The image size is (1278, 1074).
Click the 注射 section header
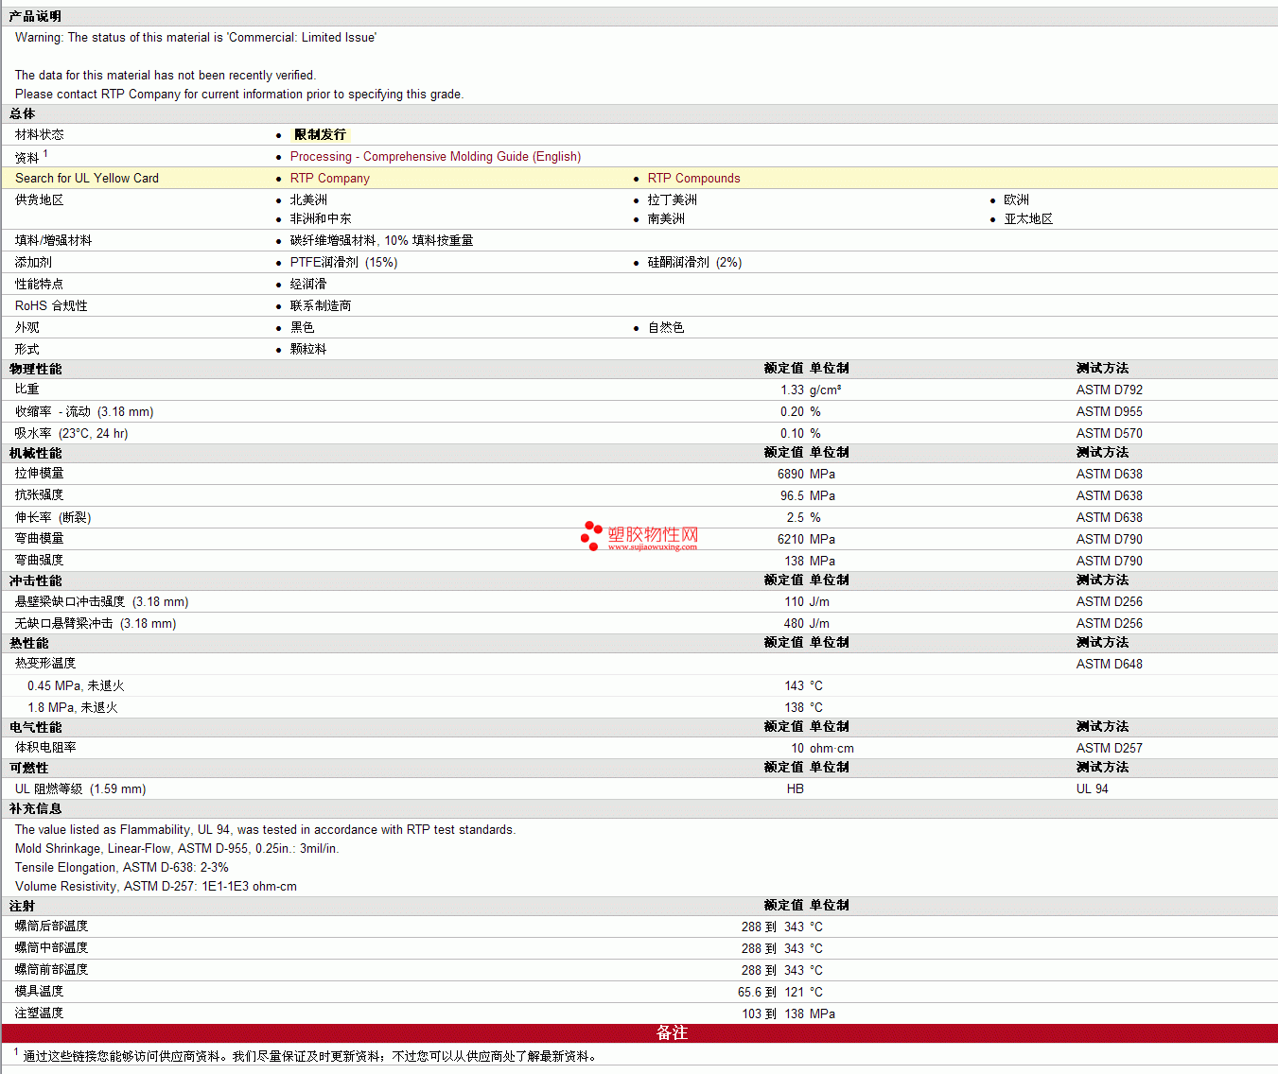point(23,906)
